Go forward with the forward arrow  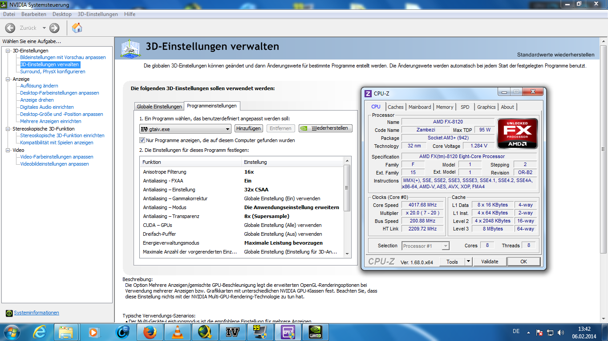click(x=54, y=28)
